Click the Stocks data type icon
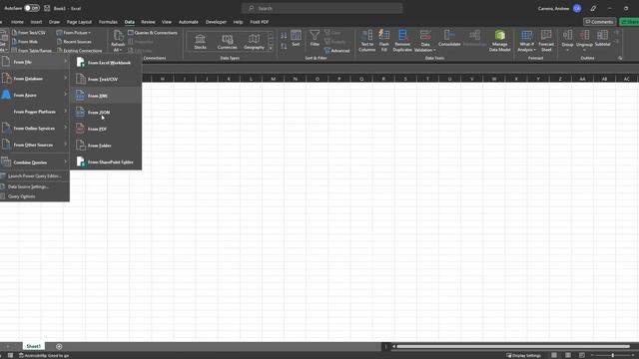 point(200,42)
